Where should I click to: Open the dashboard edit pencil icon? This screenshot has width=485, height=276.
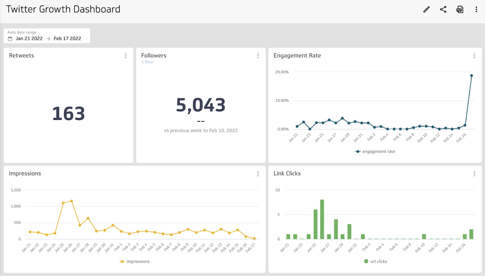(426, 9)
